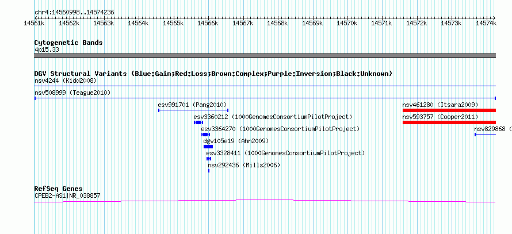Click the blue nsv4244 gain line
Image resolution: width=512 pixels, height=234 pixels.
point(265,86)
